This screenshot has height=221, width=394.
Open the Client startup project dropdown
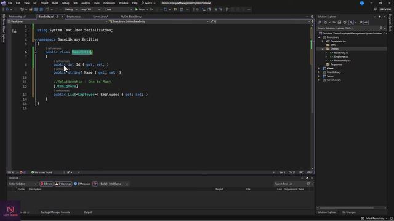tap(118, 10)
